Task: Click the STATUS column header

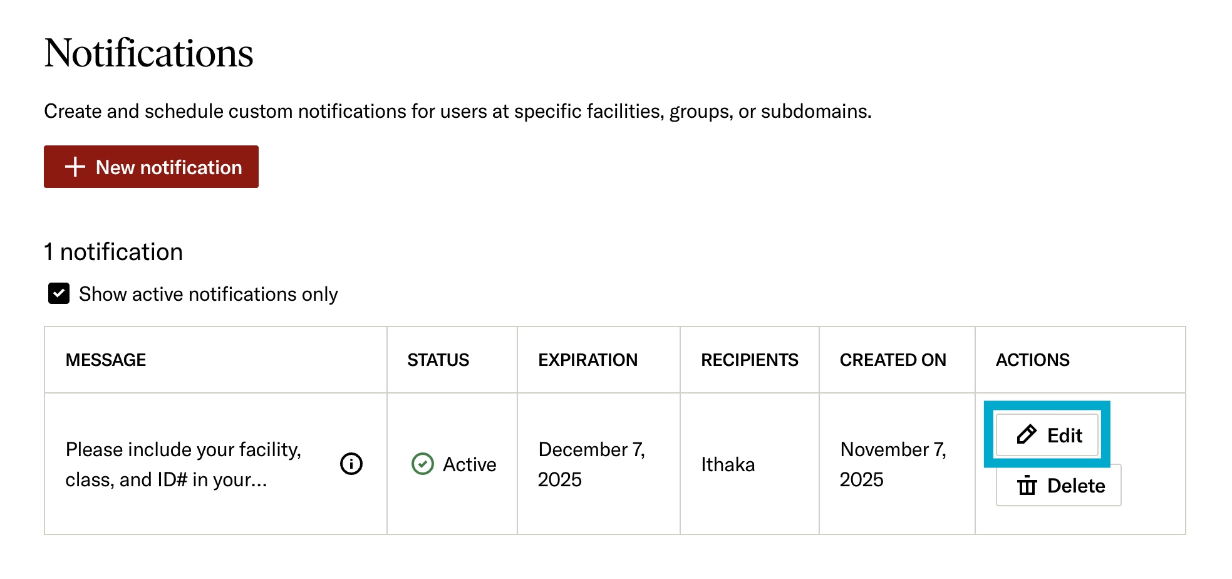Action: pyautogui.click(x=437, y=360)
